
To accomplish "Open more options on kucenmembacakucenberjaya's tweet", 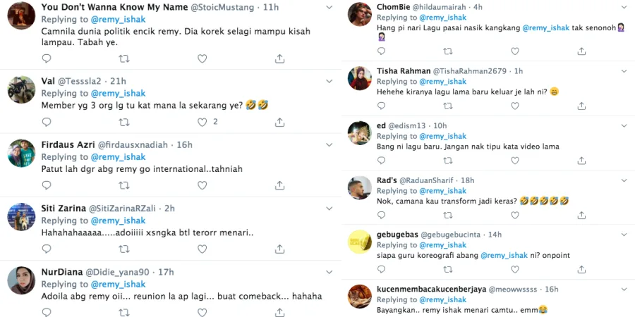I will 622,288.
